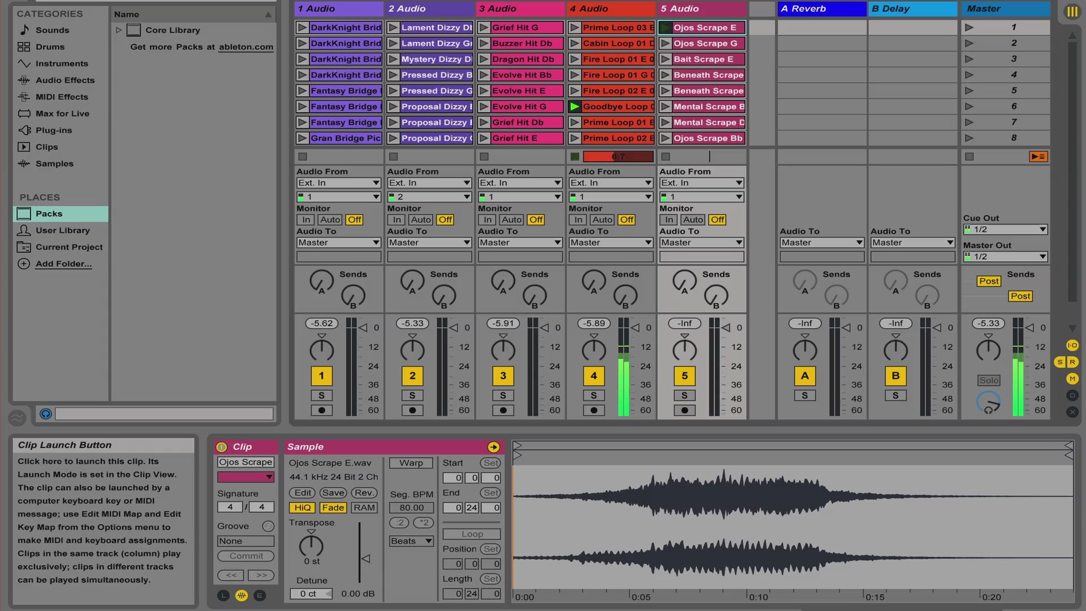The image size is (1086, 611).
Task: Open the Samples category
Action: [54, 163]
